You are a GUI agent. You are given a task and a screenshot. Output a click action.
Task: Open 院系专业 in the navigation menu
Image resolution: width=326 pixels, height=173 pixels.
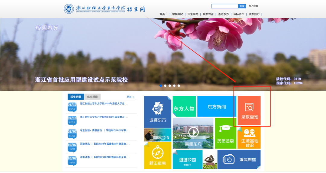click(208, 14)
